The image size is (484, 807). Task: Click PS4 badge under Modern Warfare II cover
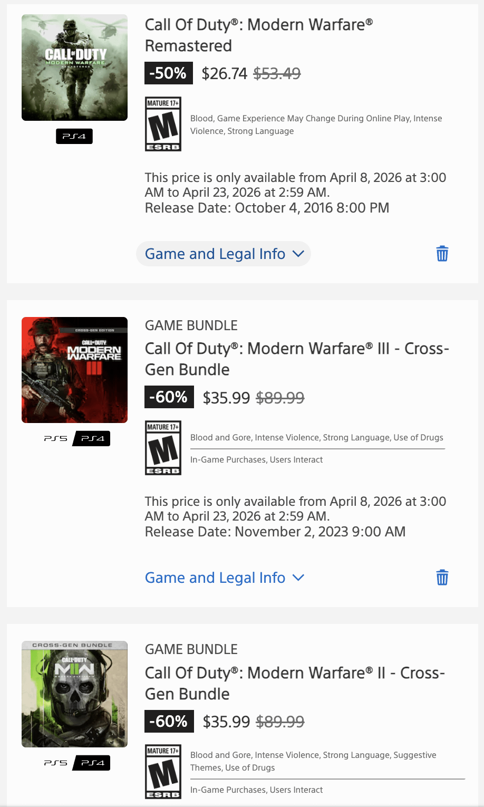coord(92,763)
